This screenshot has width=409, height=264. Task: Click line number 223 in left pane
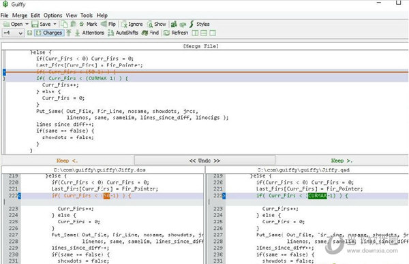click(x=14, y=209)
